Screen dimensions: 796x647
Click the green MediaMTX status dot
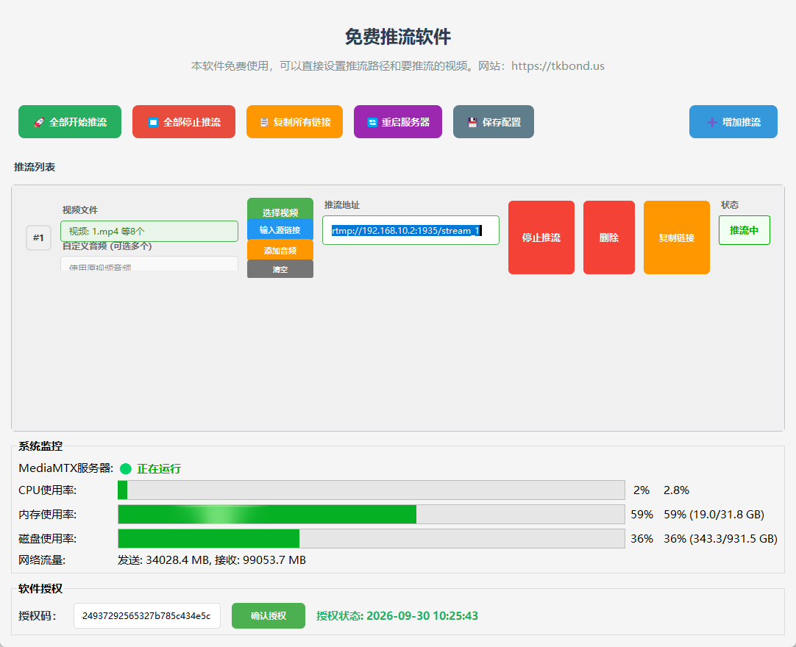pyautogui.click(x=125, y=469)
